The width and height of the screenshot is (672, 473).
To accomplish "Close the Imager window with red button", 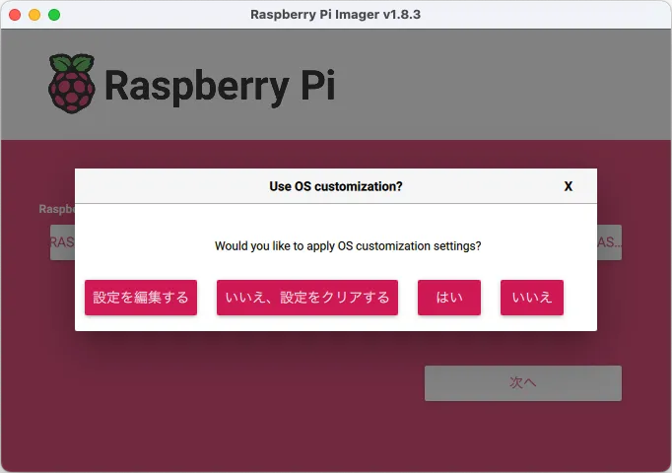I will click(15, 15).
